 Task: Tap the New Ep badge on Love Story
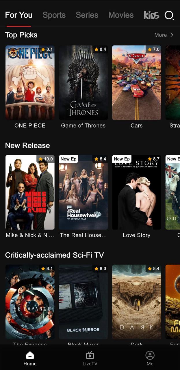tap(122, 159)
